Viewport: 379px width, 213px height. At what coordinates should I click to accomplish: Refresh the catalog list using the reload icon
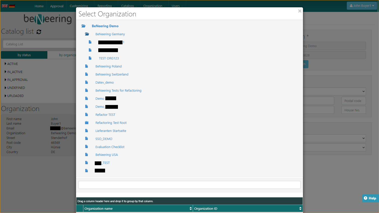(39, 32)
